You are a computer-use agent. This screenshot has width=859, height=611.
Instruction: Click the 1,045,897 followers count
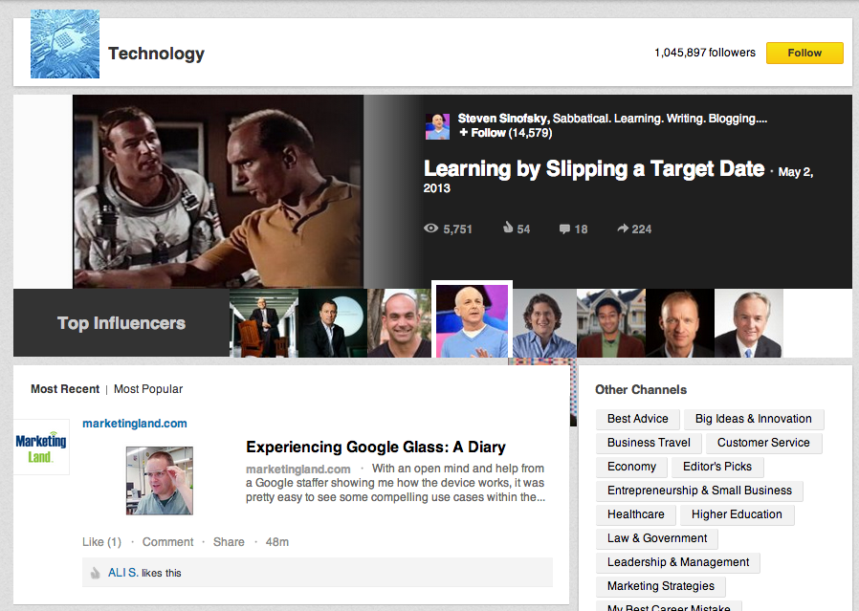(705, 53)
